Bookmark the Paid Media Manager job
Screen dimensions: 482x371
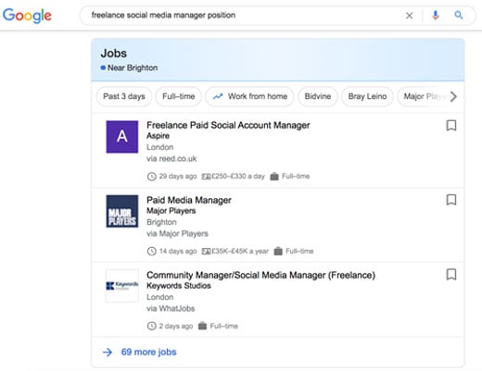[451, 200]
